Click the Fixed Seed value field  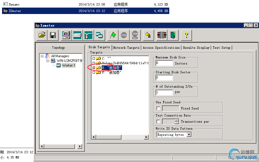pyautogui.click(x=171, y=108)
